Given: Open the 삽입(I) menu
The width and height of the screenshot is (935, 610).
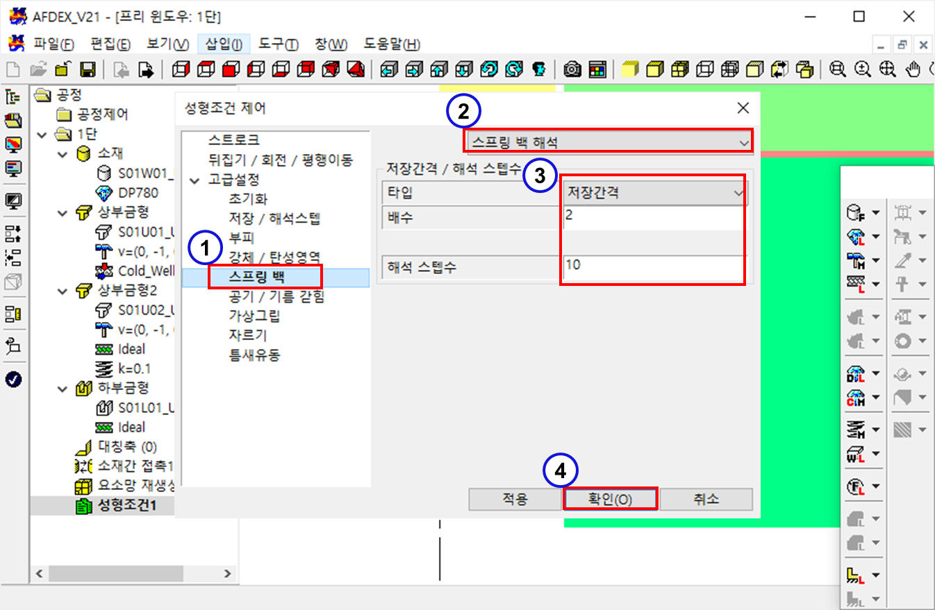Looking at the screenshot, I should (223, 44).
